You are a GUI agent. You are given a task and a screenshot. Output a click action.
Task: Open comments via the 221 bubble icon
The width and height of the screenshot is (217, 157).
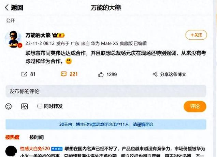coord(64,74)
